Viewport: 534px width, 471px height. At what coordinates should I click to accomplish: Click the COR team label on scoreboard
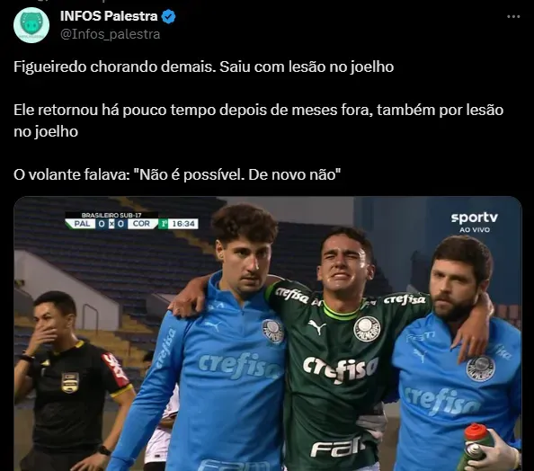(141, 224)
